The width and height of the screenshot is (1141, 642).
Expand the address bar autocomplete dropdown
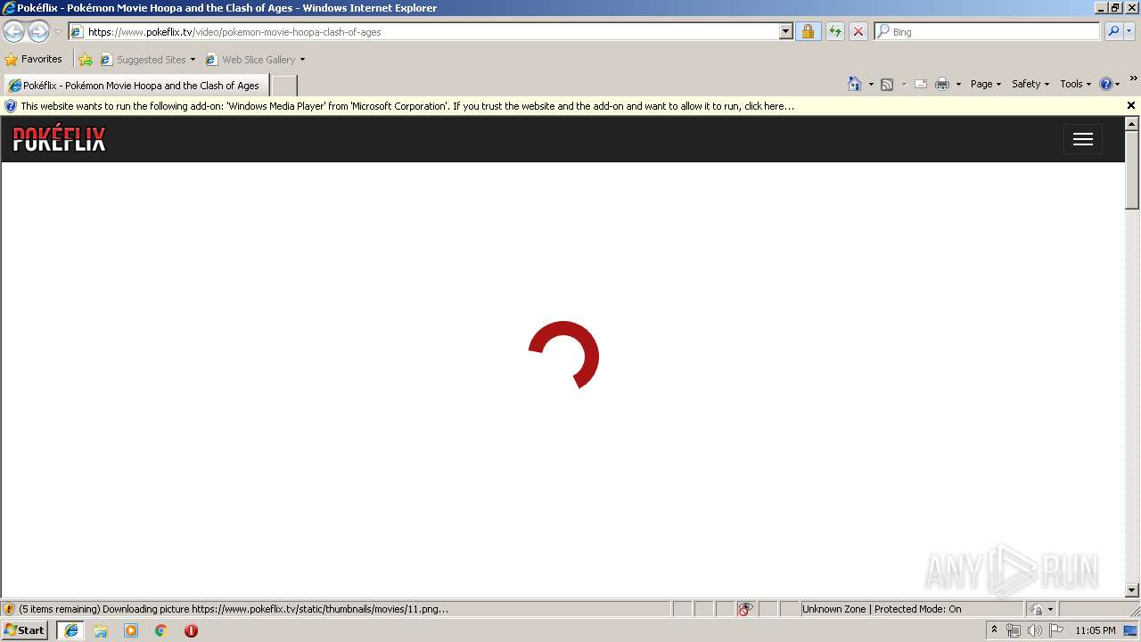click(785, 32)
